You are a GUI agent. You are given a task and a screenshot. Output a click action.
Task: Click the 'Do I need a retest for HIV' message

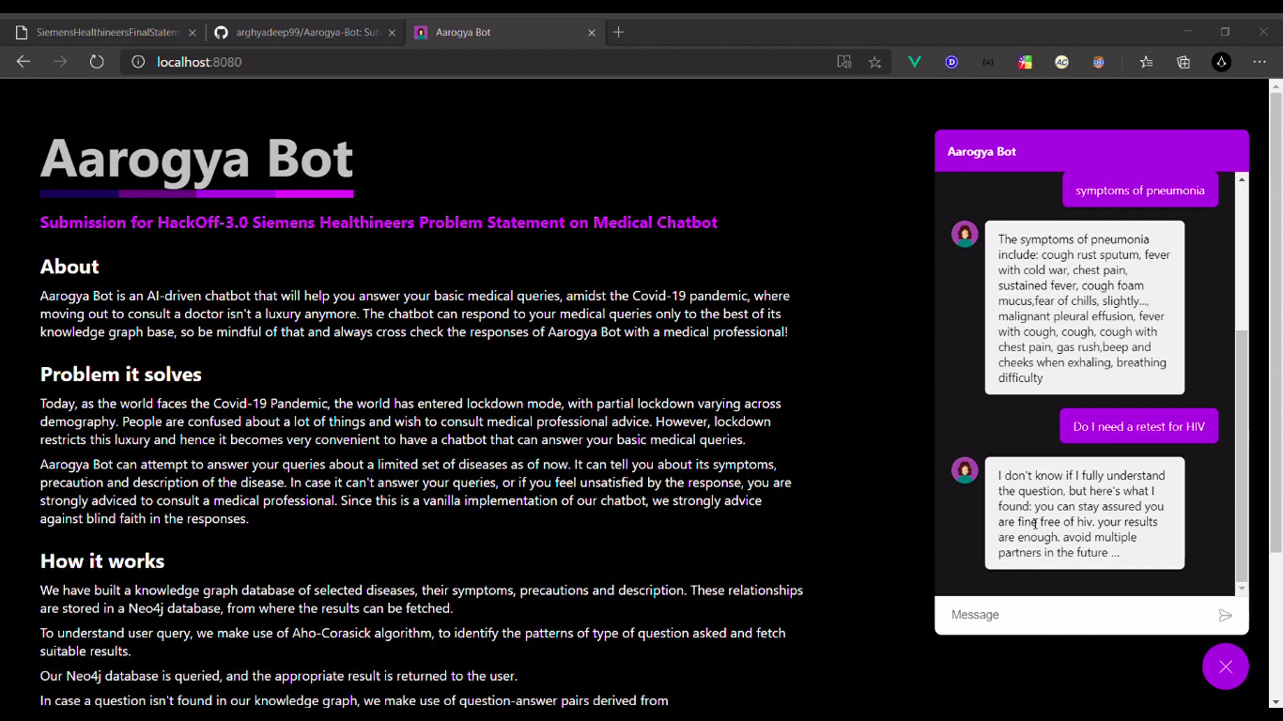pos(1139,426)
